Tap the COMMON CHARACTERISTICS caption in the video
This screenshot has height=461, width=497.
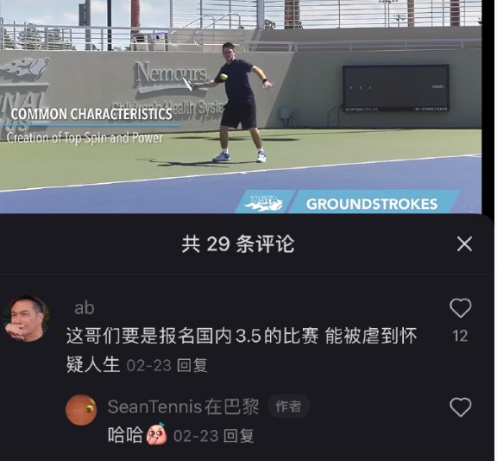91,114
